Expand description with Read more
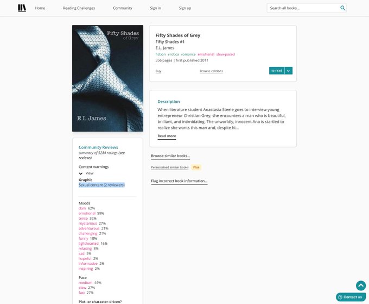Viewport: 369px width, 304px height. tap(167, 136)
